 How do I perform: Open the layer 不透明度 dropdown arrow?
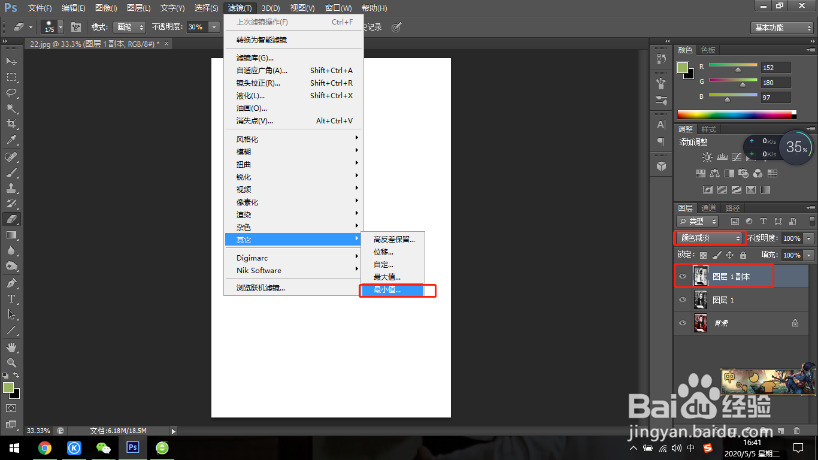[x=810, y=238]
